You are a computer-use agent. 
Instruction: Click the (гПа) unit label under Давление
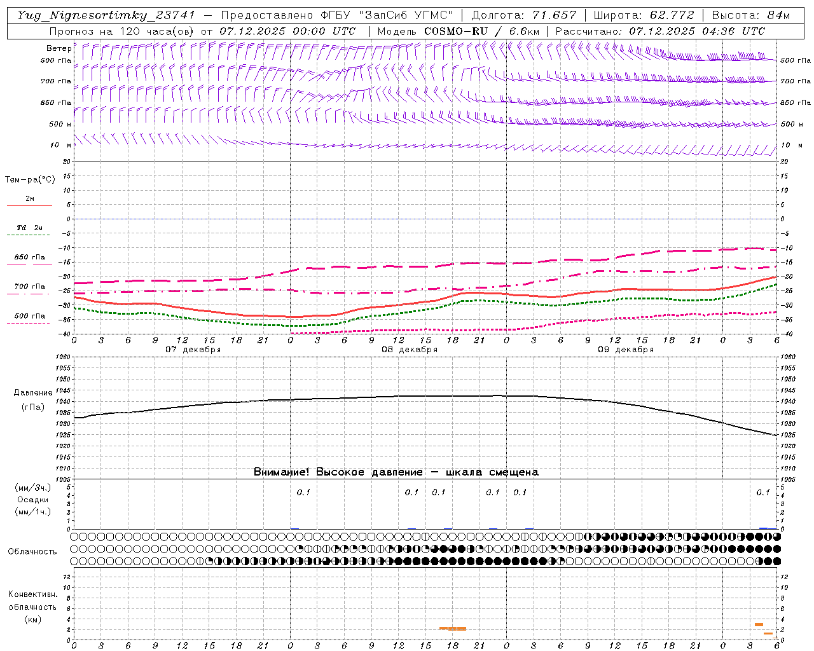(x=33, y=408)
